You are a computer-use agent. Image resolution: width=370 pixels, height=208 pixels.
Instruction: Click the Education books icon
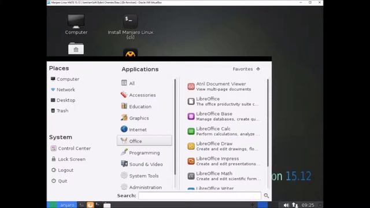pos(124,106)
